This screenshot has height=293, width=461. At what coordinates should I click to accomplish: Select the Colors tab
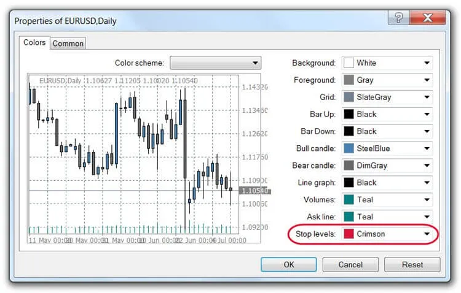click(34, 42)
